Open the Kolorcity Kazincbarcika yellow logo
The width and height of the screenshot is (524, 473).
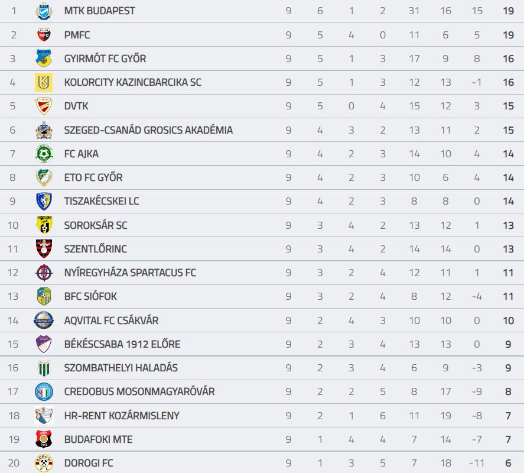pos(44,82)
